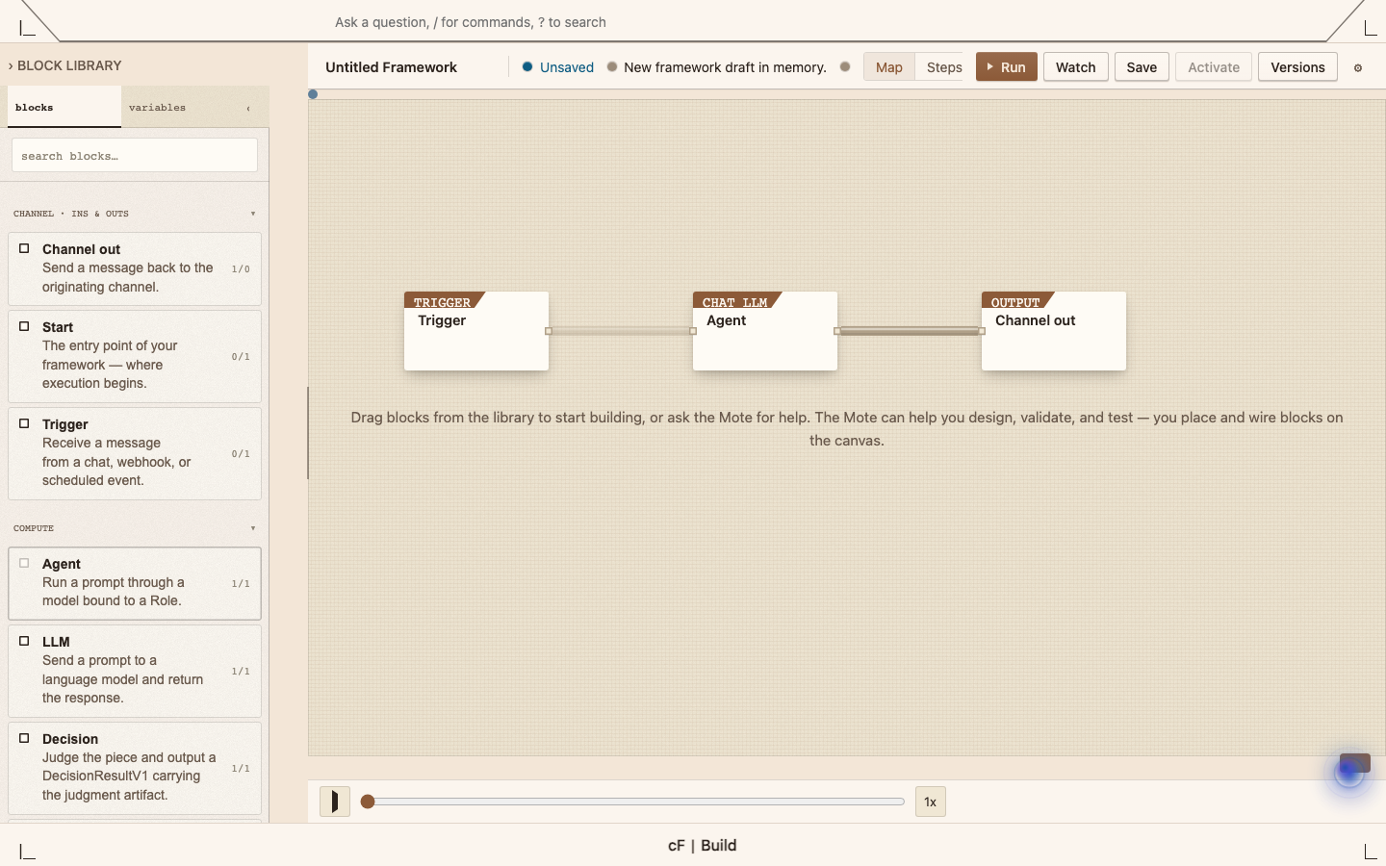This screenshot has width=1386, height=866.
Task: Select the Channel out node on canvas
Action: (x=1054, y=331)
